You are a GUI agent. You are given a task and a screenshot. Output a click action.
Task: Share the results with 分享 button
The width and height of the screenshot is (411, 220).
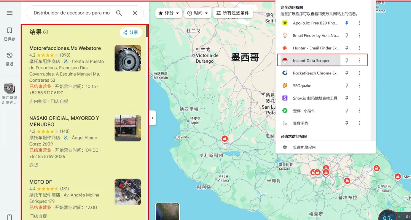[x=131, y=32]
